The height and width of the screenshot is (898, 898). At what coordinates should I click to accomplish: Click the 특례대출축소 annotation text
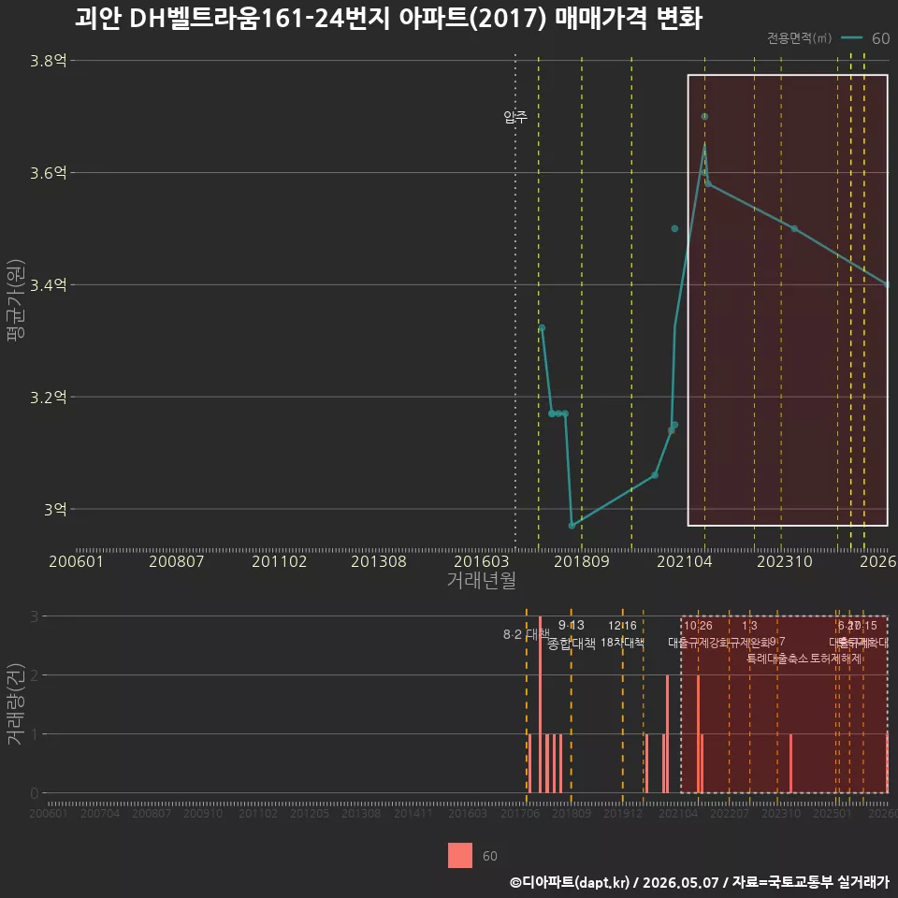click(777, 659)
